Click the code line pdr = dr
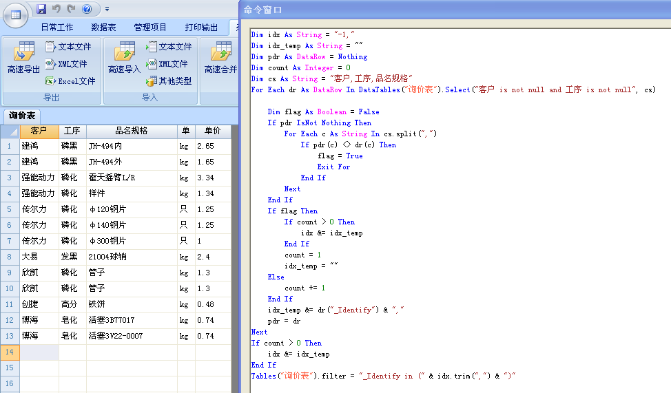Screen dimensions: 671x393 (284, 321)
